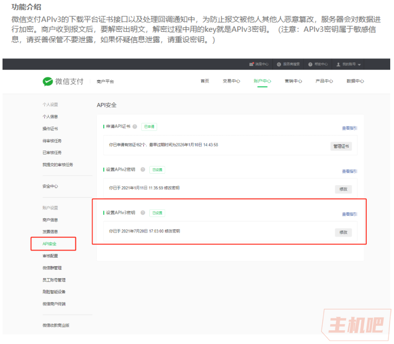Screen dimensions: 394x344
Task: Open 操作证书 in the sidebar
Action: 50,129
